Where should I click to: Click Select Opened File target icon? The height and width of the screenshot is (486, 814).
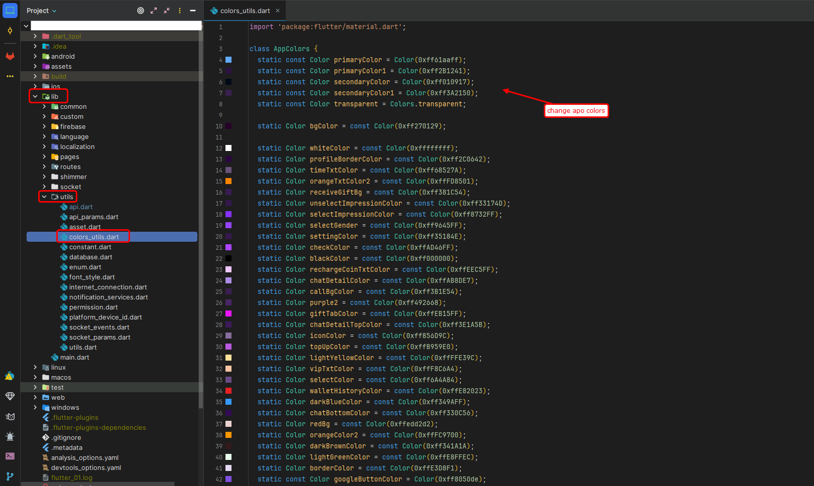[141, 11]
